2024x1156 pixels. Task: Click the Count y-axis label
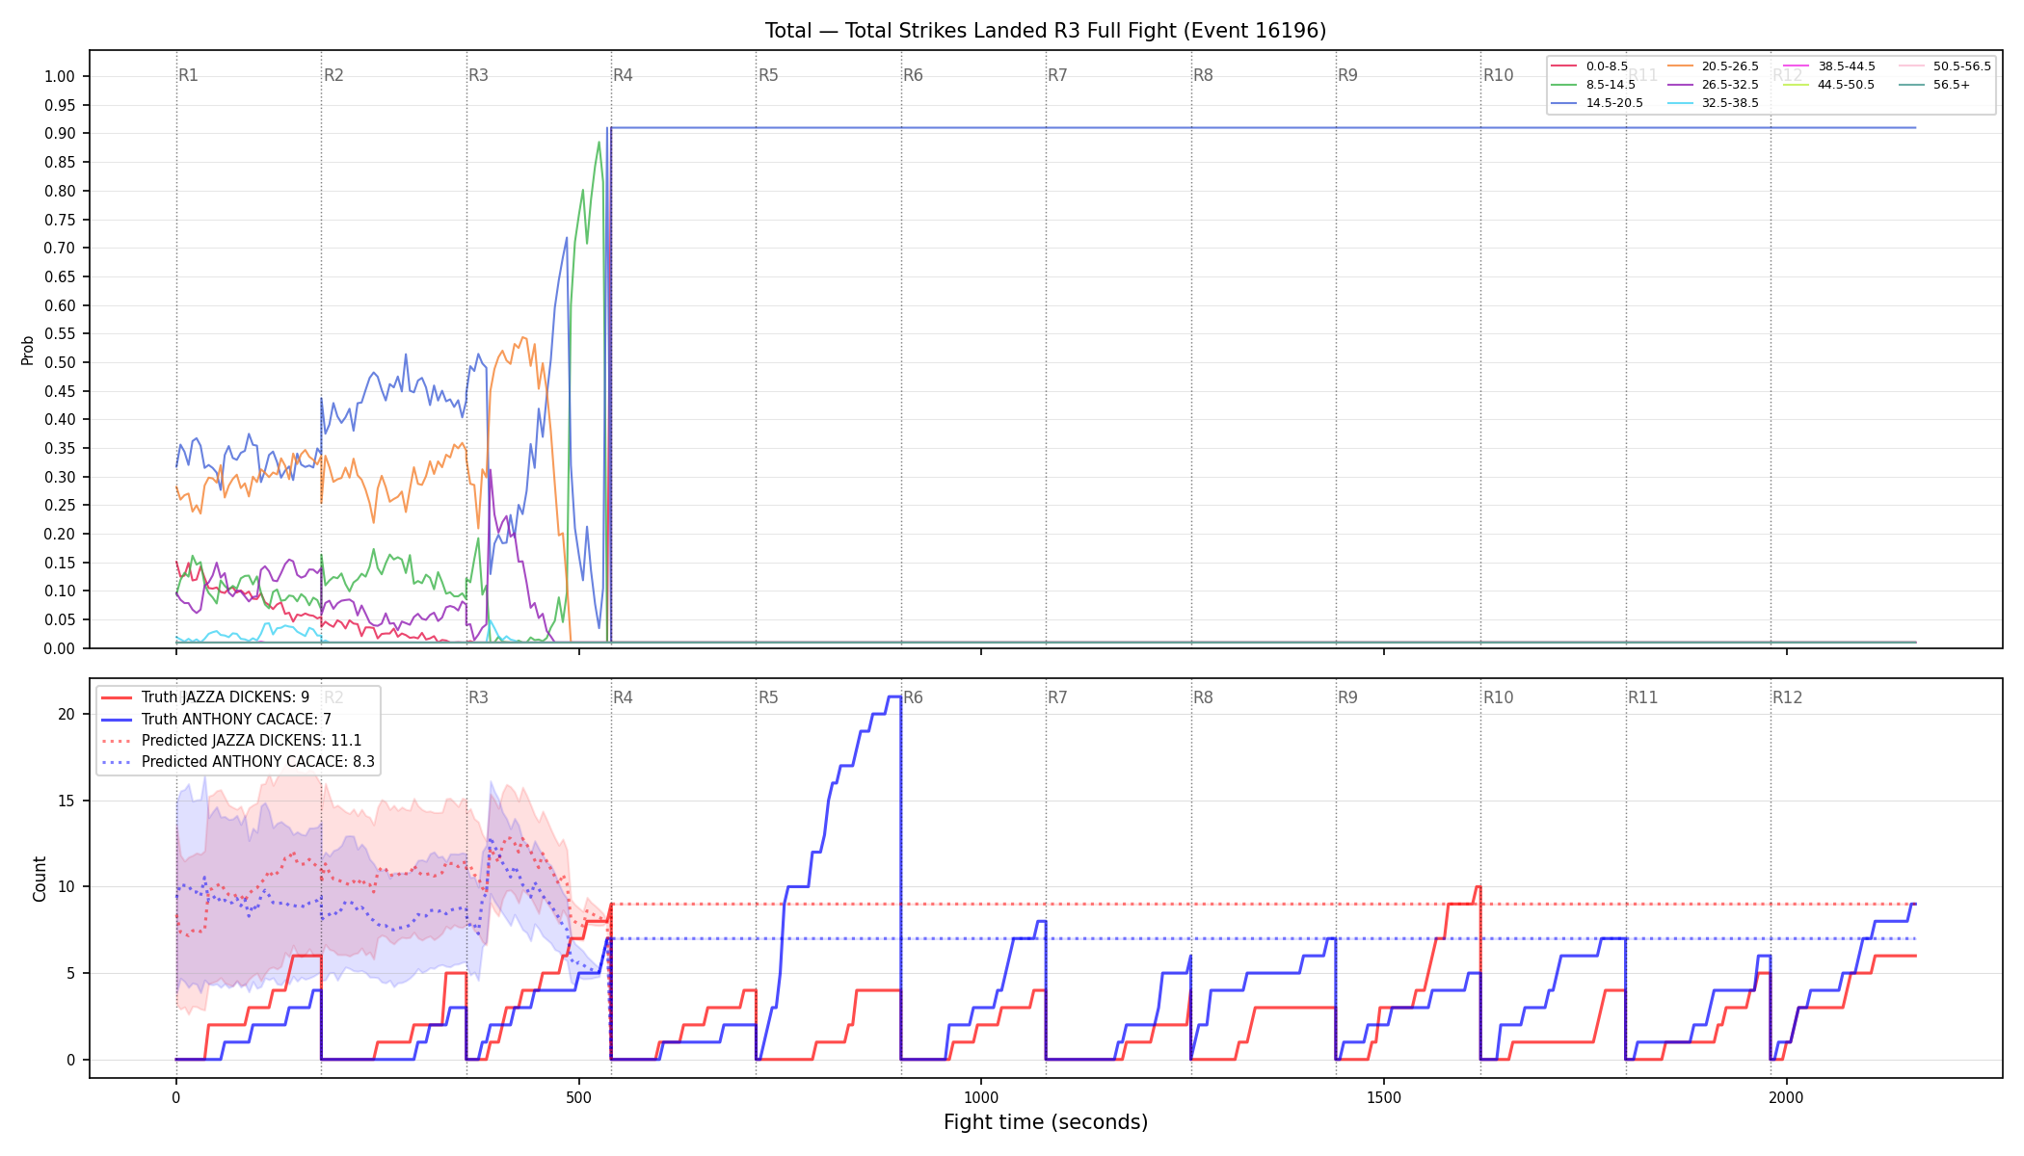[40, 879]
